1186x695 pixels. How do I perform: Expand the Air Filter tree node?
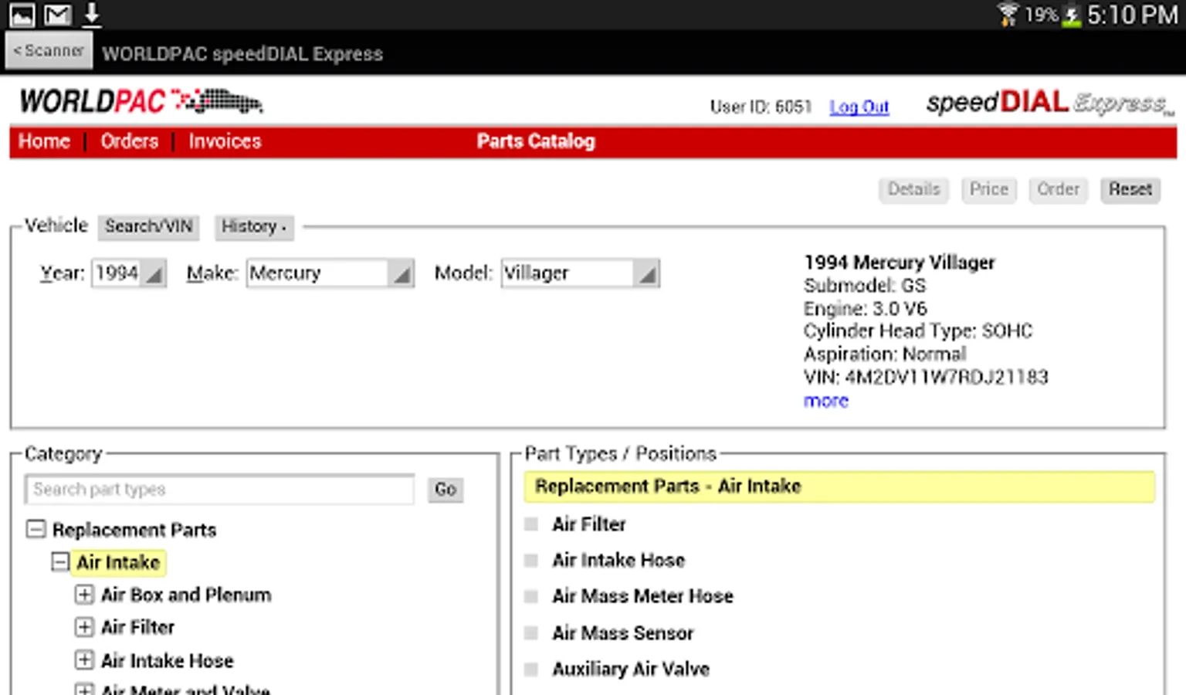click(x=84, y=627)
